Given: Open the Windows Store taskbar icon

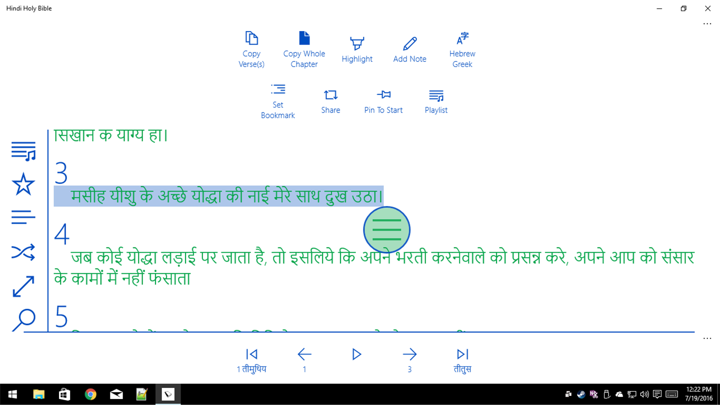Looking at the screenshot, I should click(64, 394).
